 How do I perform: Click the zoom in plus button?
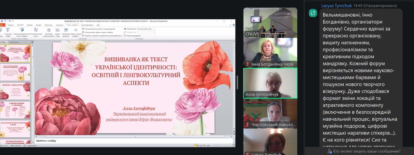pos(230,145)
